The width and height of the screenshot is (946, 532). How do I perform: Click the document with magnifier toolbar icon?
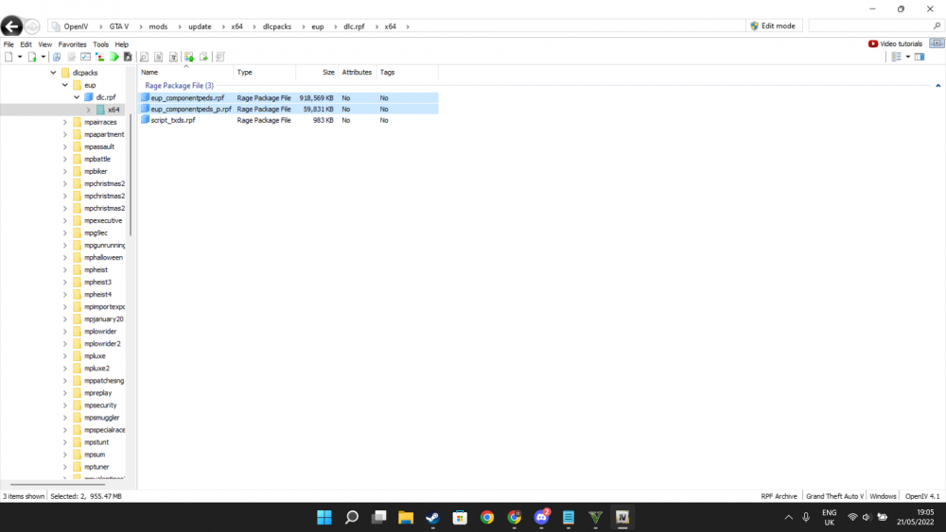click(144, 57)
